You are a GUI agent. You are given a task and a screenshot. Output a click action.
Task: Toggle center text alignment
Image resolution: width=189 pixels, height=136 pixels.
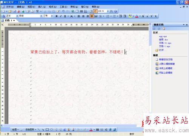[83, 16]
